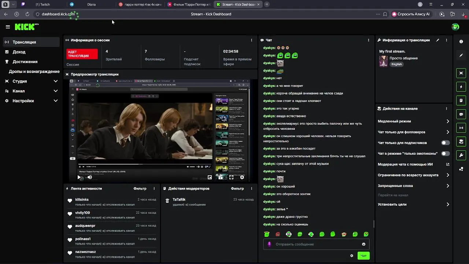Toggle the chat bubble icon in the right sidebar
The image size is (469, 264).
(x=461, y=114)
